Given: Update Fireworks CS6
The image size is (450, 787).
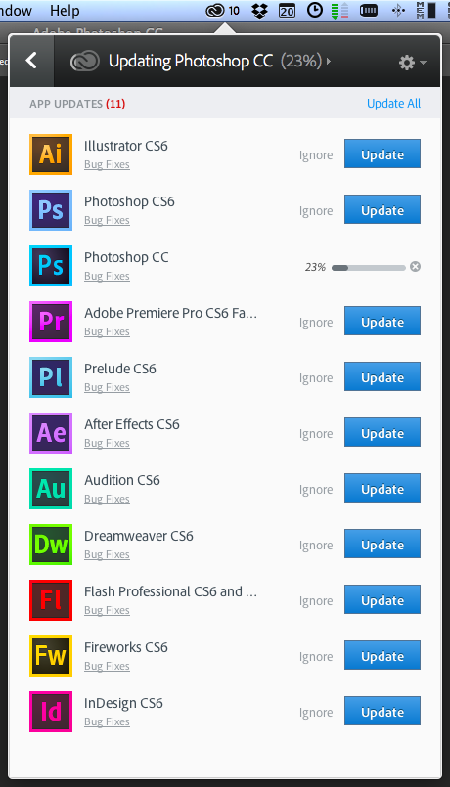Looking at the screenshot, I should pos(382,656).
